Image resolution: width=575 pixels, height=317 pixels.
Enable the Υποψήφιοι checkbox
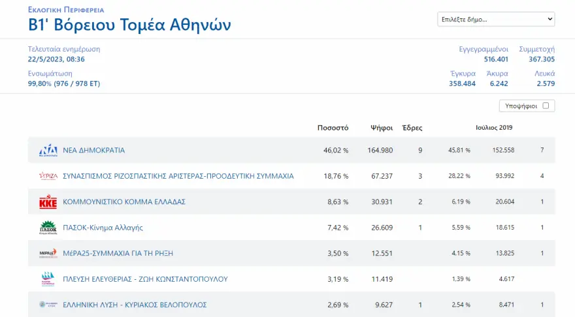(x=546, y=106)
